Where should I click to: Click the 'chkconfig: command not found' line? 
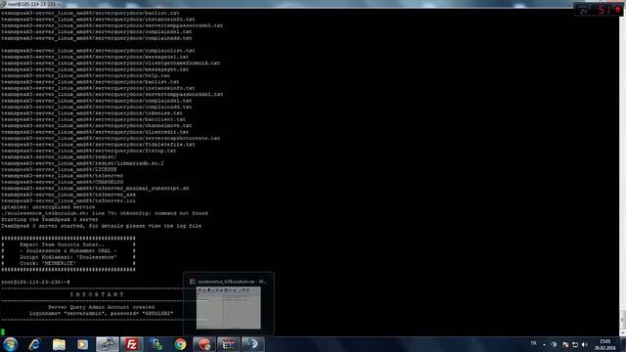(105, 213)
